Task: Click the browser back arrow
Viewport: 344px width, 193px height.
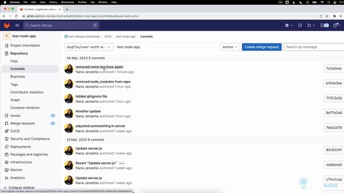Action: click(x=4, y=16)
